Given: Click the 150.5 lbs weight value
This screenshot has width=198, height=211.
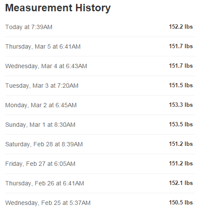Looking at the screenshot, I should click(x=181, y=202).
